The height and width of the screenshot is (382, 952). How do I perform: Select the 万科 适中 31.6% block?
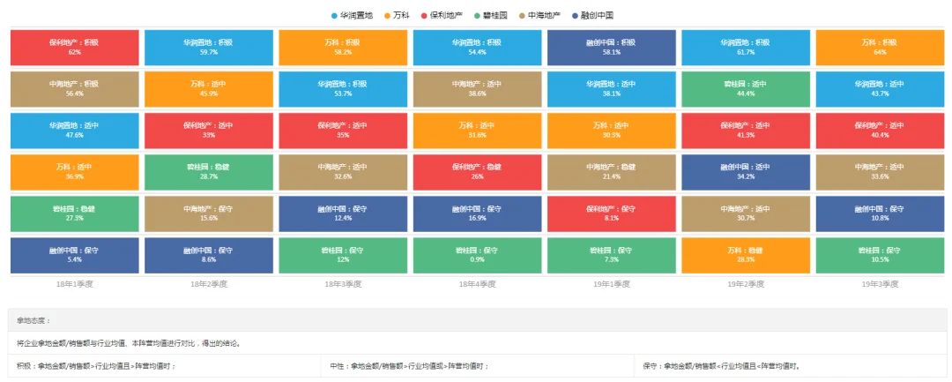pyautogui.click(x=477, y=131)
